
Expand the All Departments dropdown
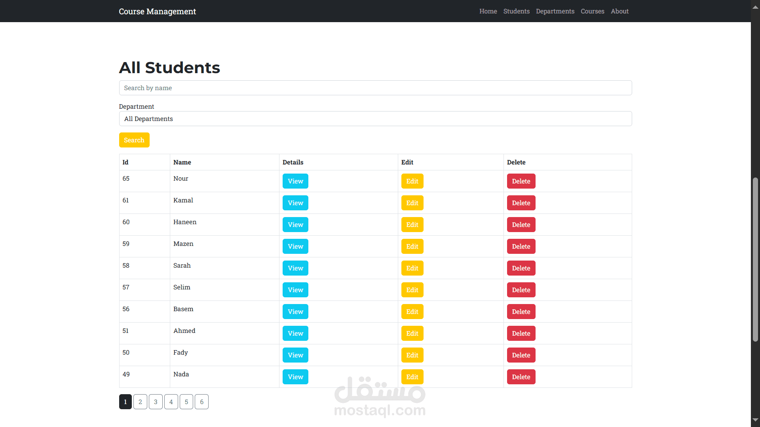(x=375, y=119)
